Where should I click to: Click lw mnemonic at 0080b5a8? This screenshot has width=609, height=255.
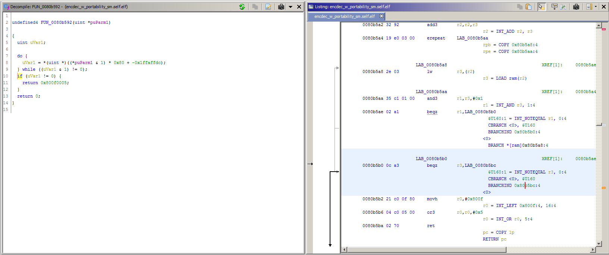(x=430, y=71)
